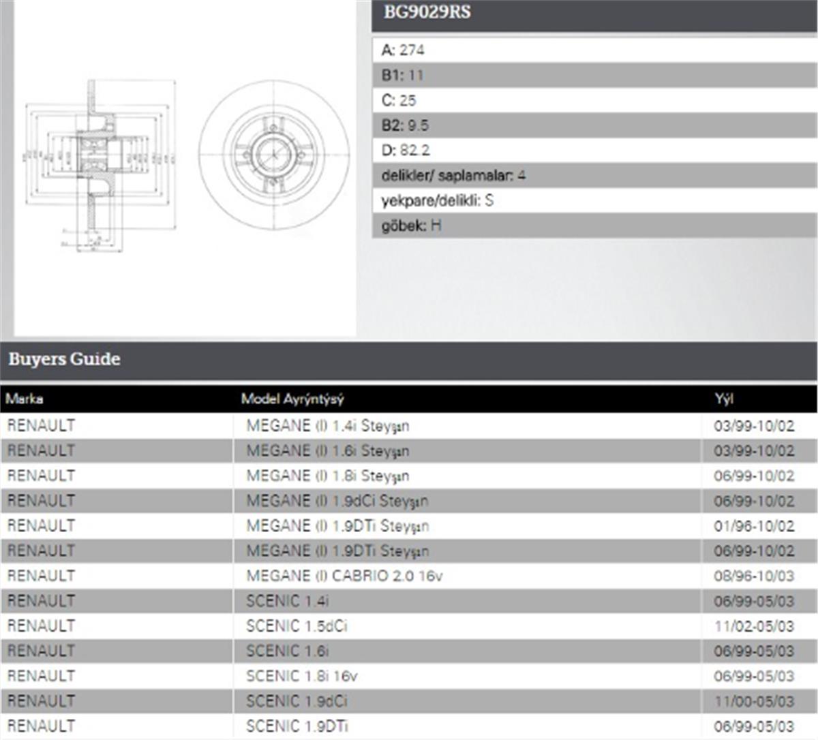Select year 06/99-10/02 for MEGANE 1.9dCi
Screen dimensions: 818x740
pyautogui.click(x=754, y=501)
